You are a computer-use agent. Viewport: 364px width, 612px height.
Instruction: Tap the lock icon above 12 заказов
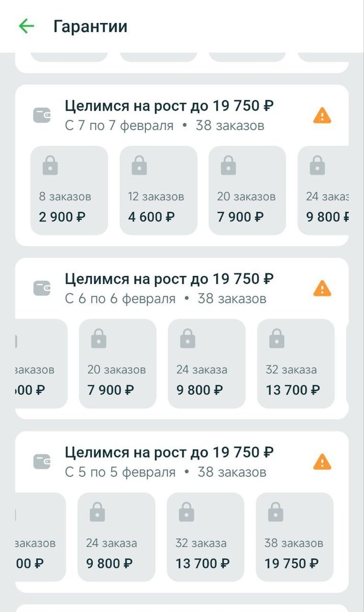point(138,165)
